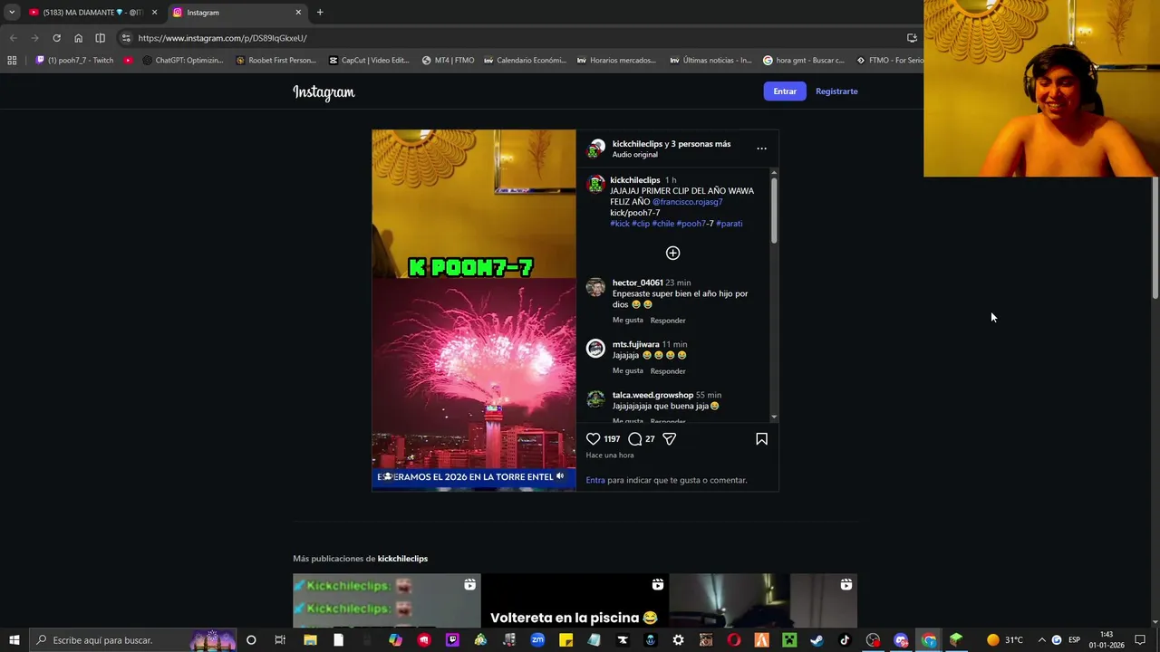Image resolution: width=1160 pixels, height=652 pixels.
Task: Mute the video using the speaker icon
Action: click(560, 476)
